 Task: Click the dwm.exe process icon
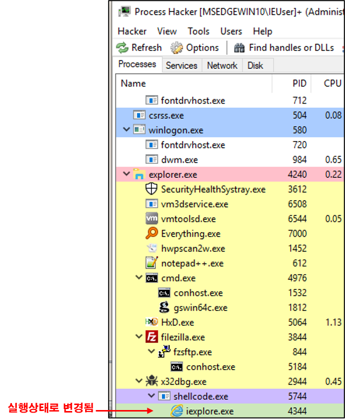(x=151, y=159)
